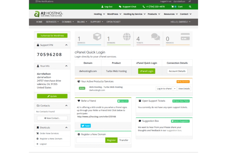Click the new domain name input field
Image resolution: width=230 pixels, height=153 pixels.
point(91,140)
